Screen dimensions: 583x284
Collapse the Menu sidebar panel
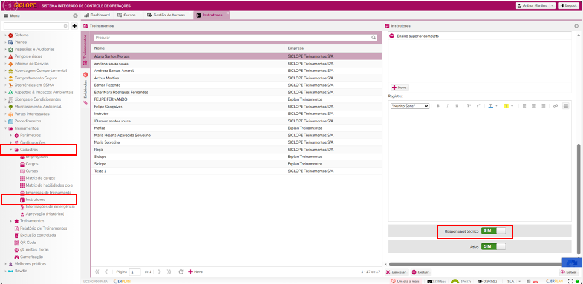[75, 15]
